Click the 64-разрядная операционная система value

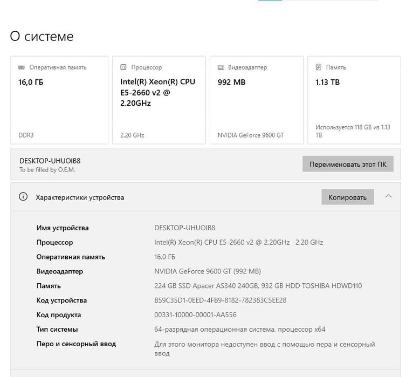click(x=240, y=330)
